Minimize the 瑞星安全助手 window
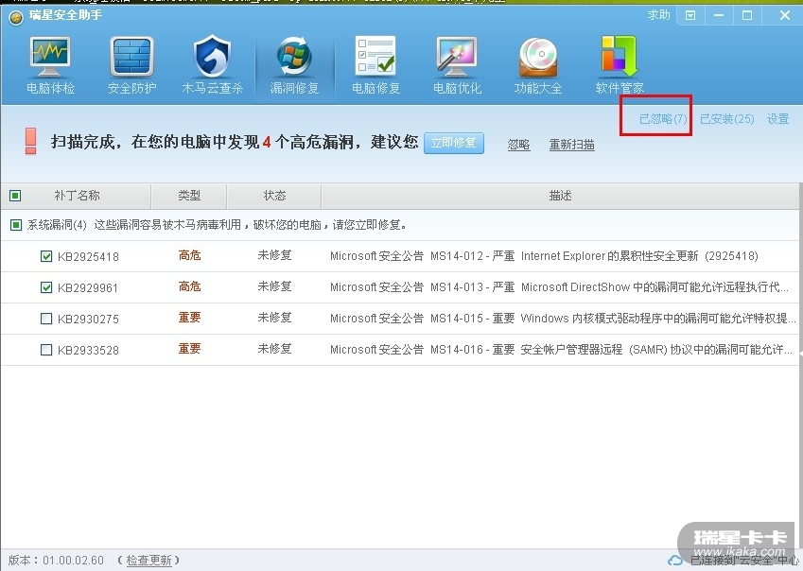Viewport: 803px width, 571px height. (719, 15)
